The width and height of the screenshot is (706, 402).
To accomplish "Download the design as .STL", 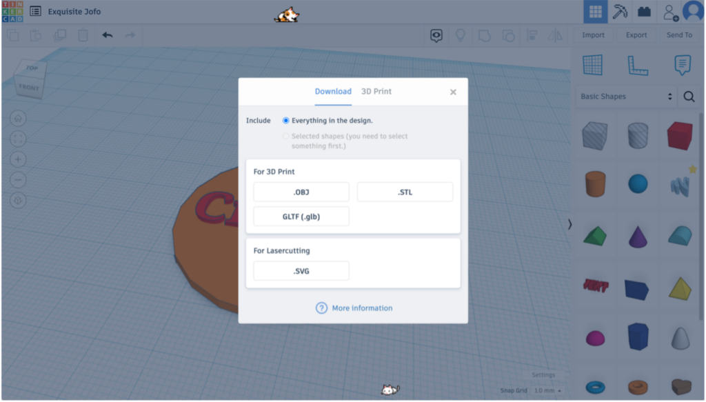I will pyautogui.click(x=405, y=192).
